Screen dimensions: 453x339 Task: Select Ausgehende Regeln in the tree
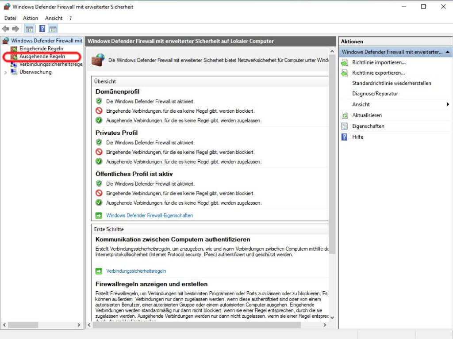tap(42, 56)
